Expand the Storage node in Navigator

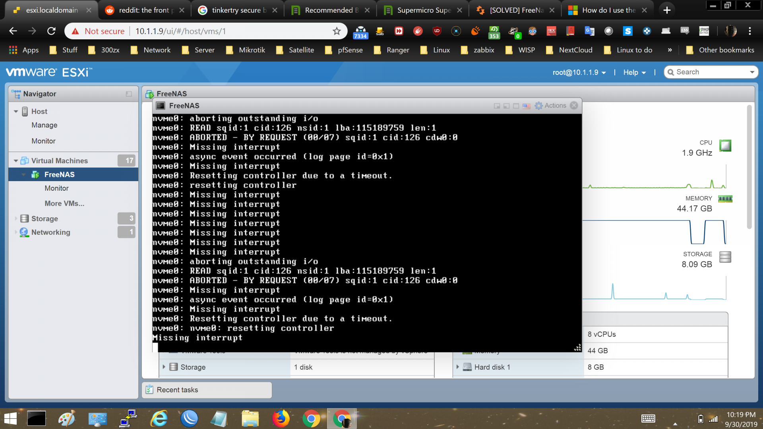16,219
